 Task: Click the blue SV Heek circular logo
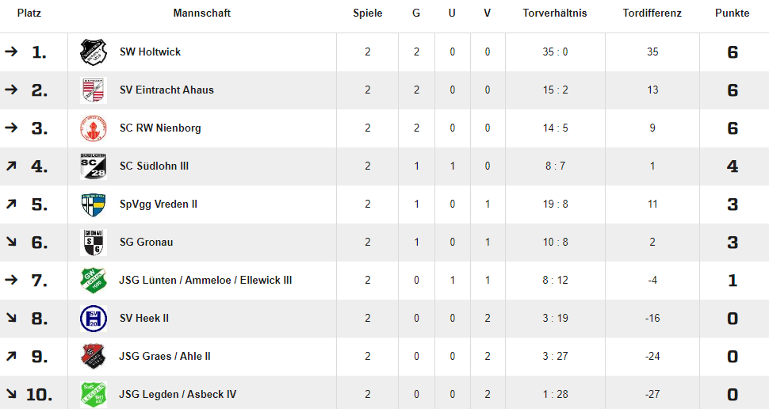(x=94, y=319)
